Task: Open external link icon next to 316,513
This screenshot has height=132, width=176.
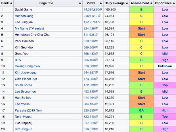Action: click(x=96, y=129)
